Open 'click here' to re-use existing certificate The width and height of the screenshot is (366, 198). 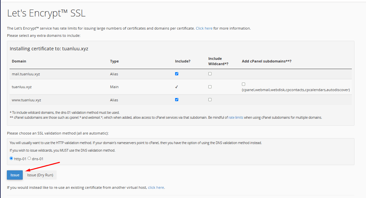[x=156, y=187]
